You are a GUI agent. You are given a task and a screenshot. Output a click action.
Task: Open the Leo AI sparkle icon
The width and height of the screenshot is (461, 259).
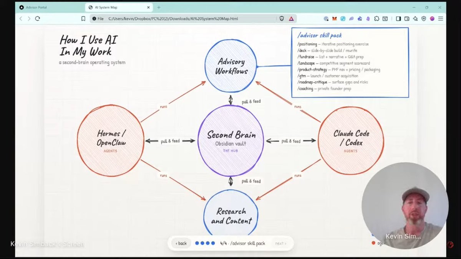coord(415,18)
